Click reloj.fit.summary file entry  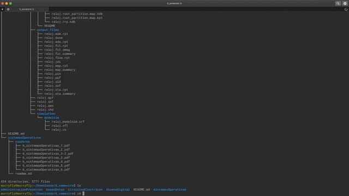click(x=59, y=54)
